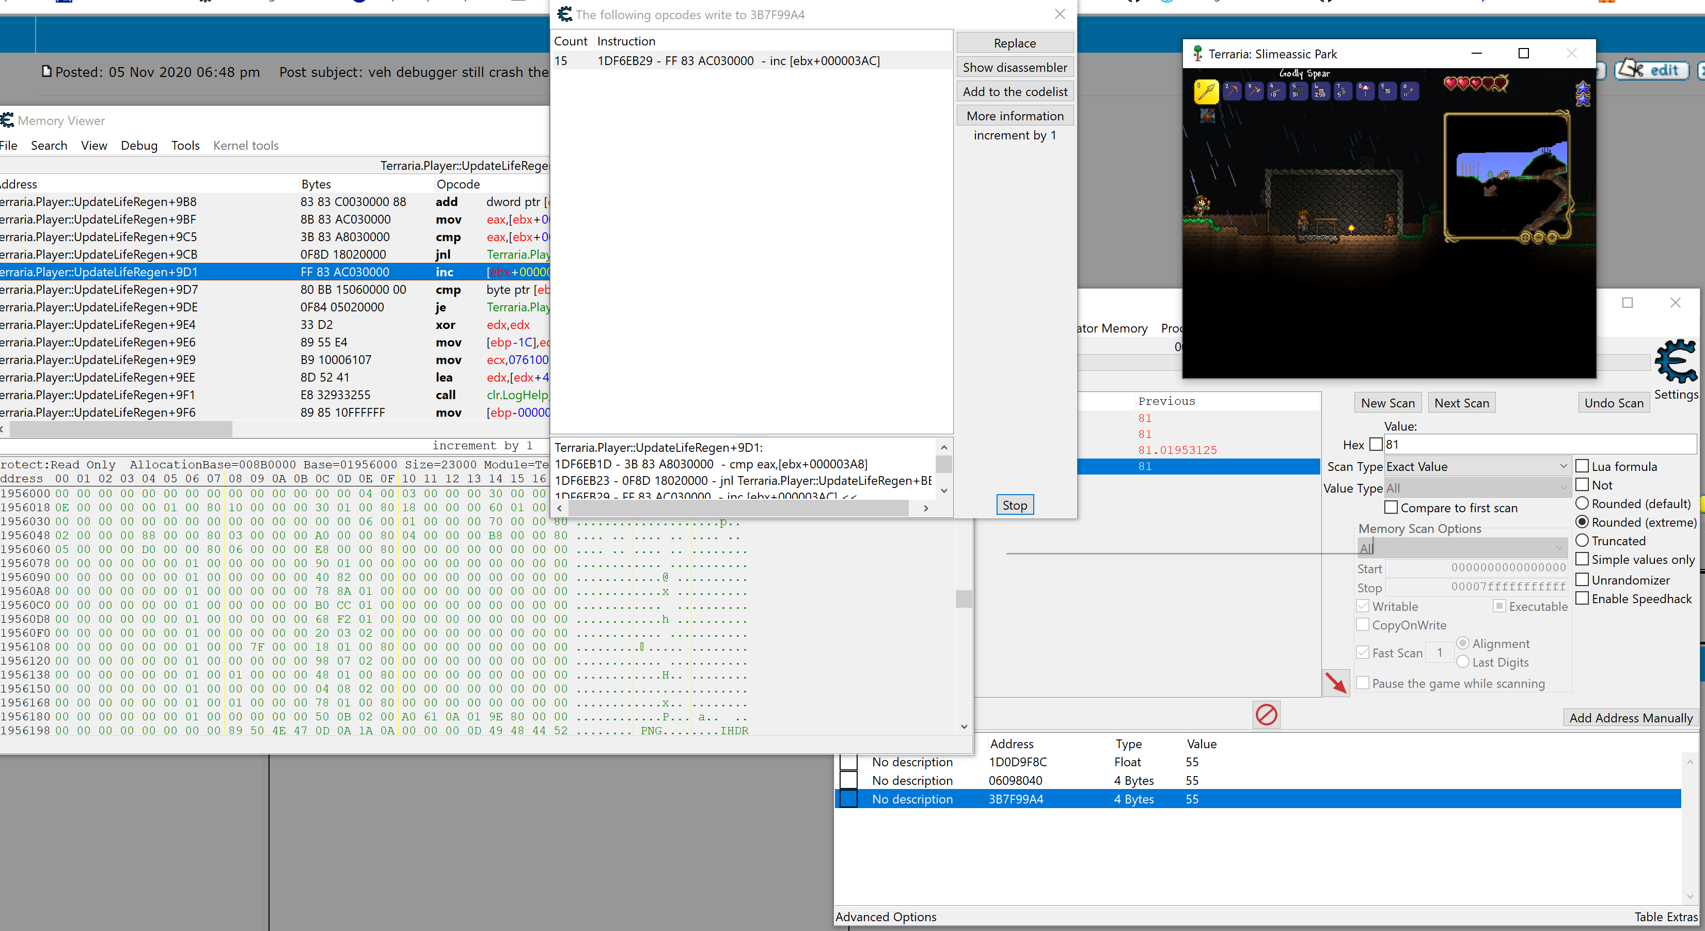Viewport: 1705px width, 931px height.
Task: Open the Kernel tools menu
Action: (246, 145)
